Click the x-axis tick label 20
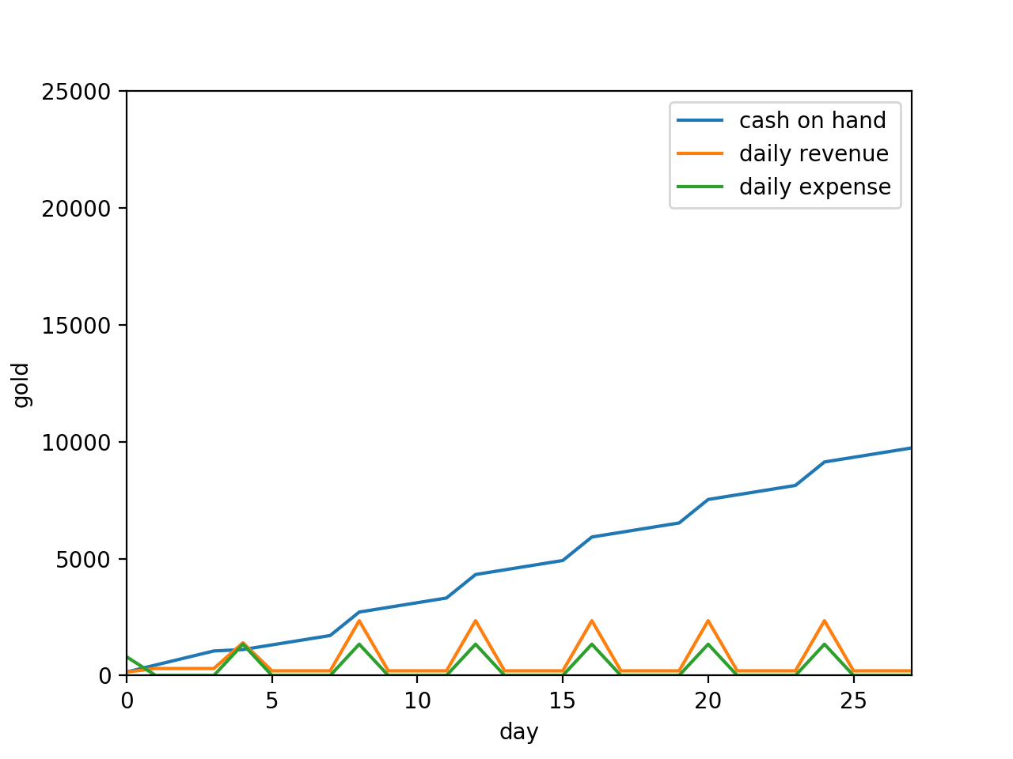1013x759 pixels. pos(708,700)
